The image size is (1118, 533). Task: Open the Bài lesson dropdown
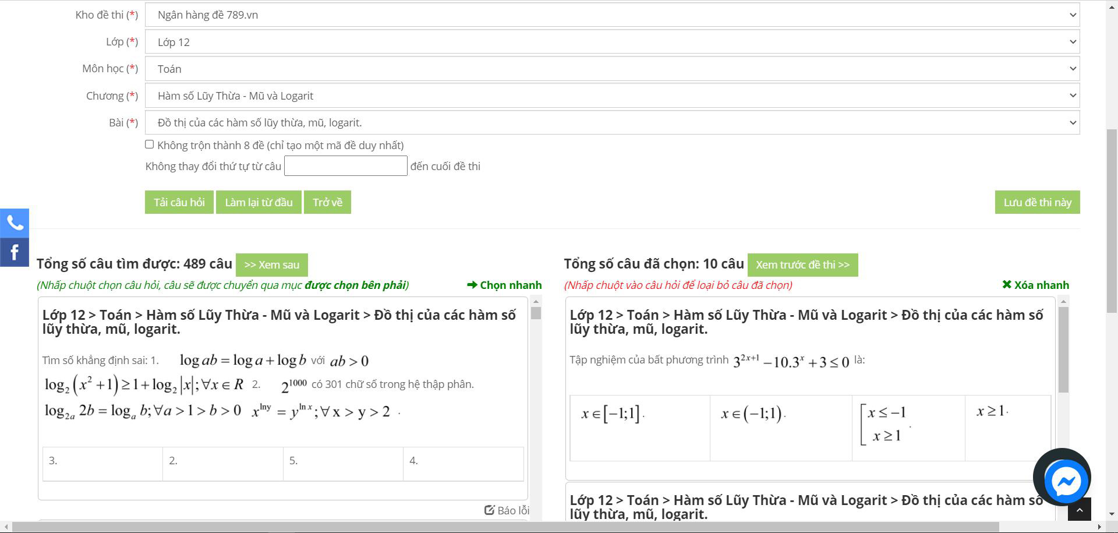pyautogui.click(x=612, y=123)
